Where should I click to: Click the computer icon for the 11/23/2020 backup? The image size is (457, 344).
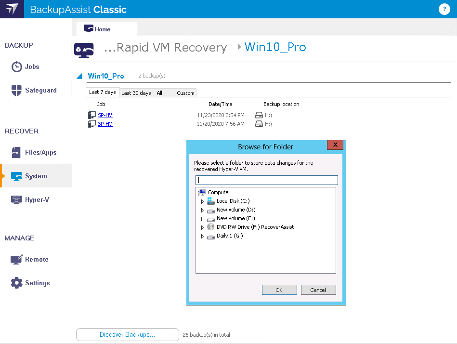[x=92, y=115]
